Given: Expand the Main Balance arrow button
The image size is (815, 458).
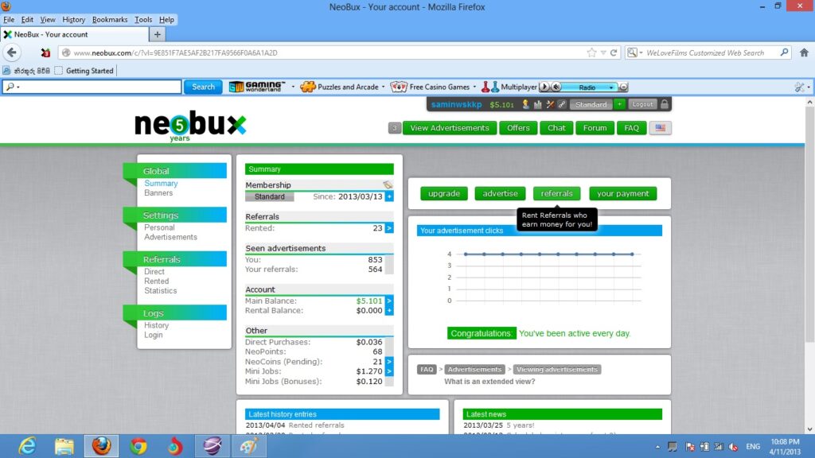Looking at the screenshot, I should (389, 301).
